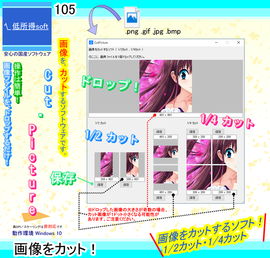Minimize the CutPicture window
Image resolution: width=270 pixels, height=258 pixels.
tap(216, 43)
